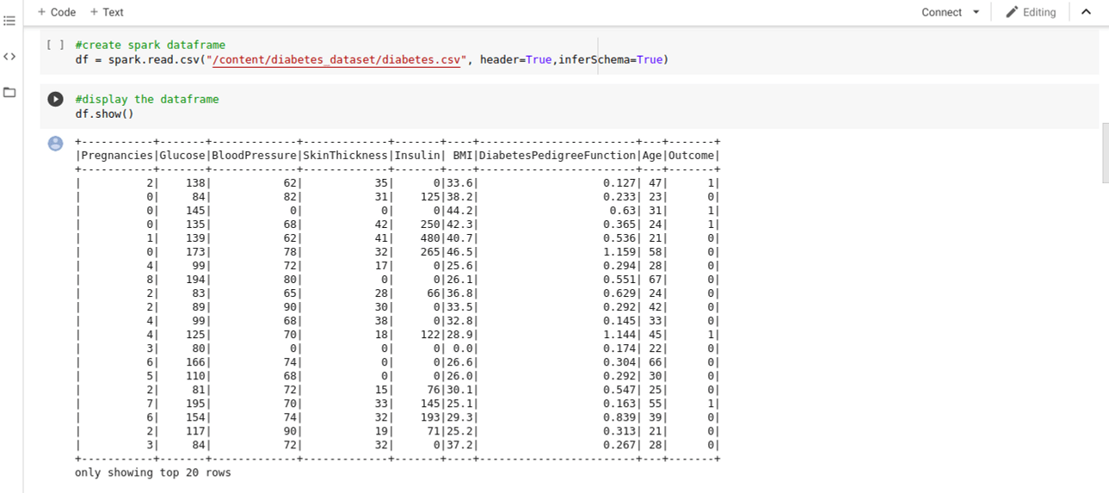Click the pedigree value 0.127
Viewport: 1109px width, 493px height.
pos(620,183)
